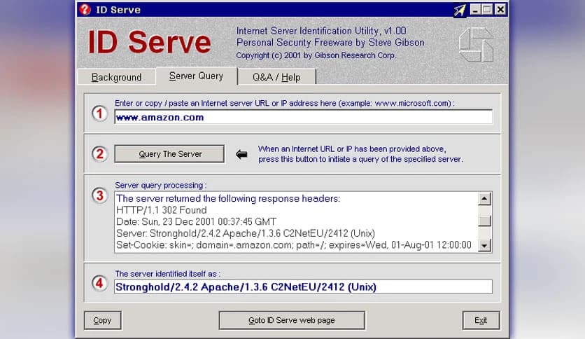The height and width of the screenshot is (339, 585).
Task: Click the rocket icon in title bar
Action: (x=460, y=10)
